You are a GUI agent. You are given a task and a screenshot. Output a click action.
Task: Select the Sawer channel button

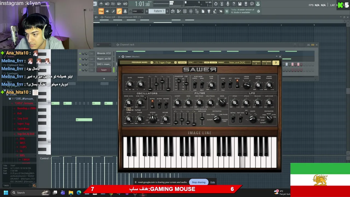point(104,70)
